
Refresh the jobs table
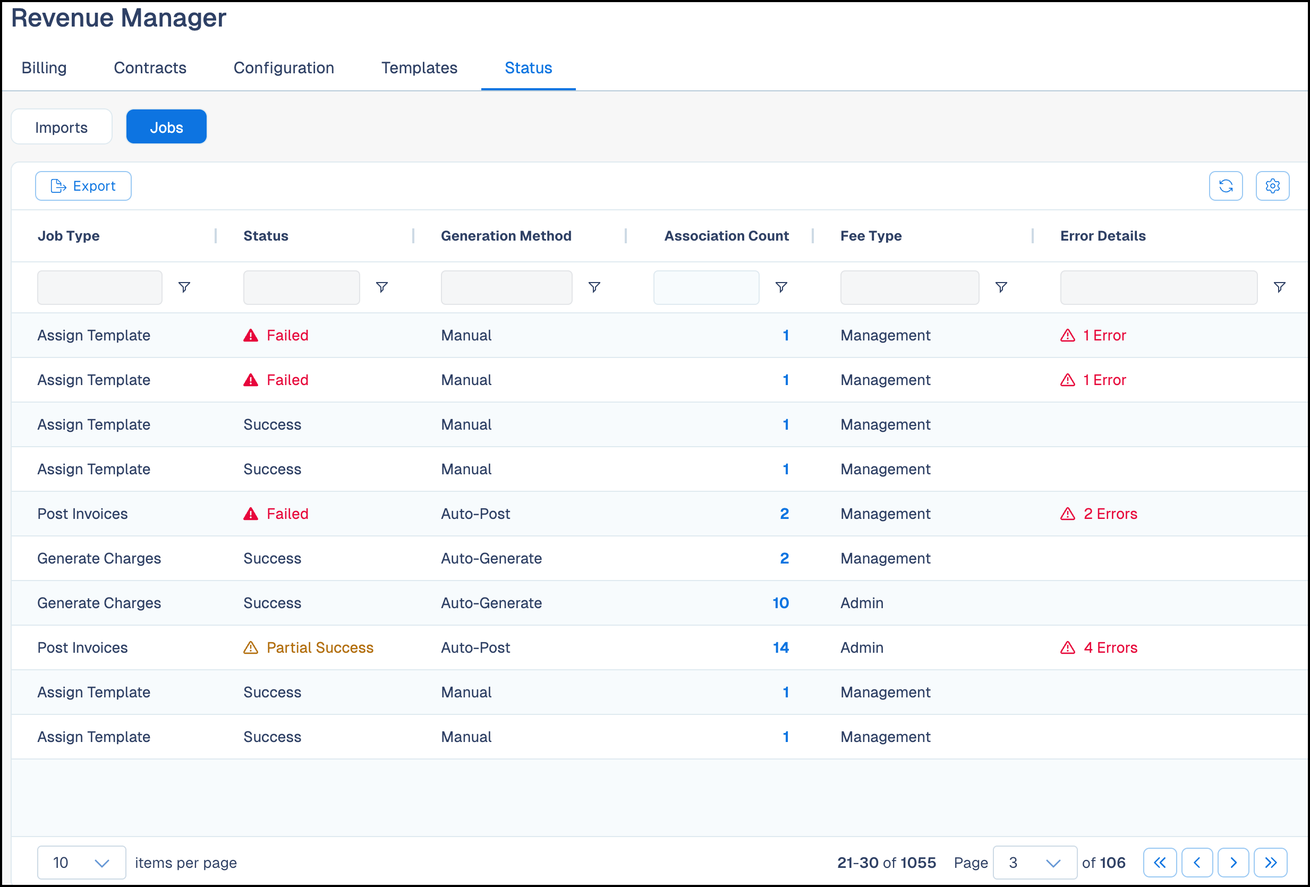[1226, 185]
